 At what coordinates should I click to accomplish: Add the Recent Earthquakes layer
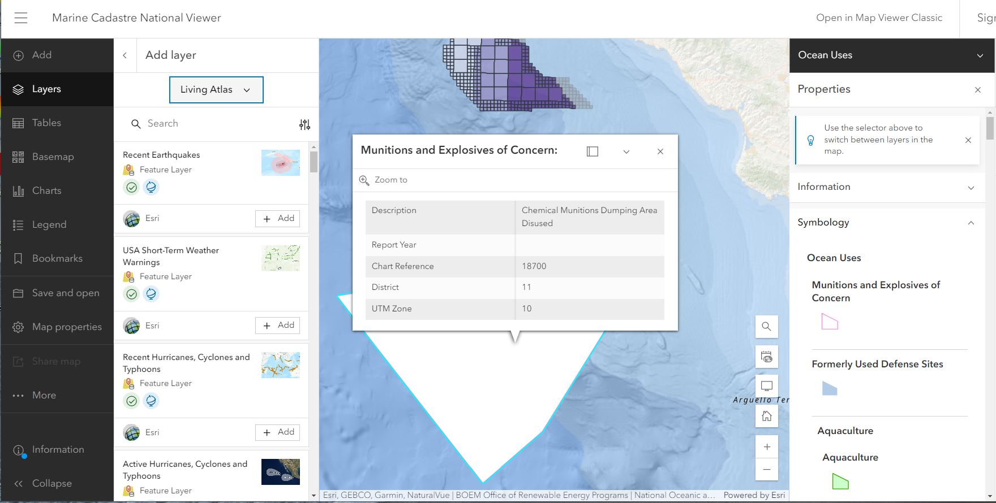click(277, 219)
